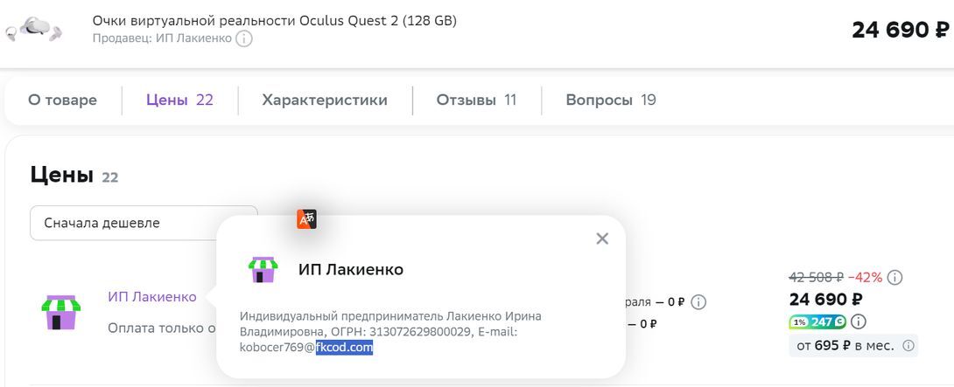This screenshot has width=954, height=387.
Task: Click info icon next to 247 bonus badge
Action: click(x=859, y=321)
